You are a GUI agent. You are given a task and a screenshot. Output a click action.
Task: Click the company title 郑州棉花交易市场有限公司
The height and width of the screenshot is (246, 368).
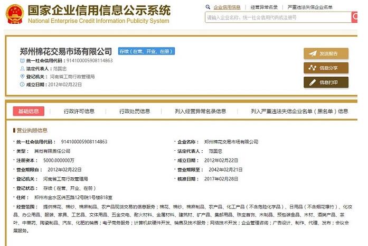click(65, 51)
